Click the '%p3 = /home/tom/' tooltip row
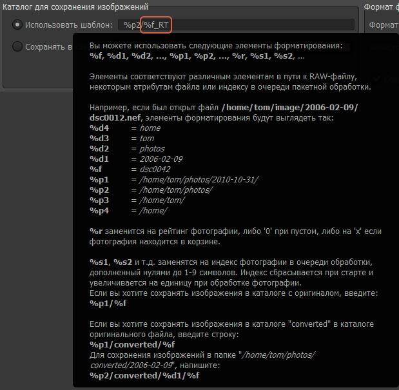The height and width of the screenshot is (390, 399). click(x=137, y=200)
